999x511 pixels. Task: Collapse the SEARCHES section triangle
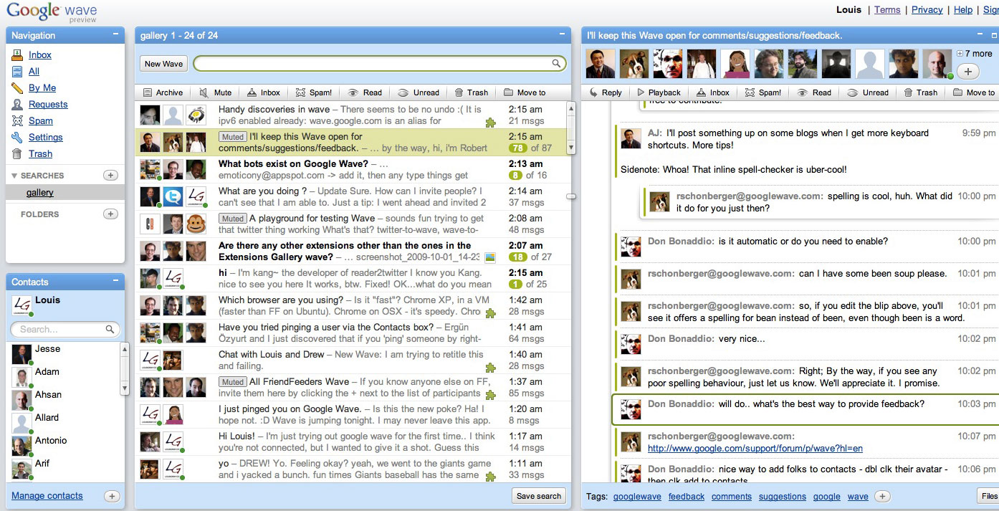coord(14,176)
